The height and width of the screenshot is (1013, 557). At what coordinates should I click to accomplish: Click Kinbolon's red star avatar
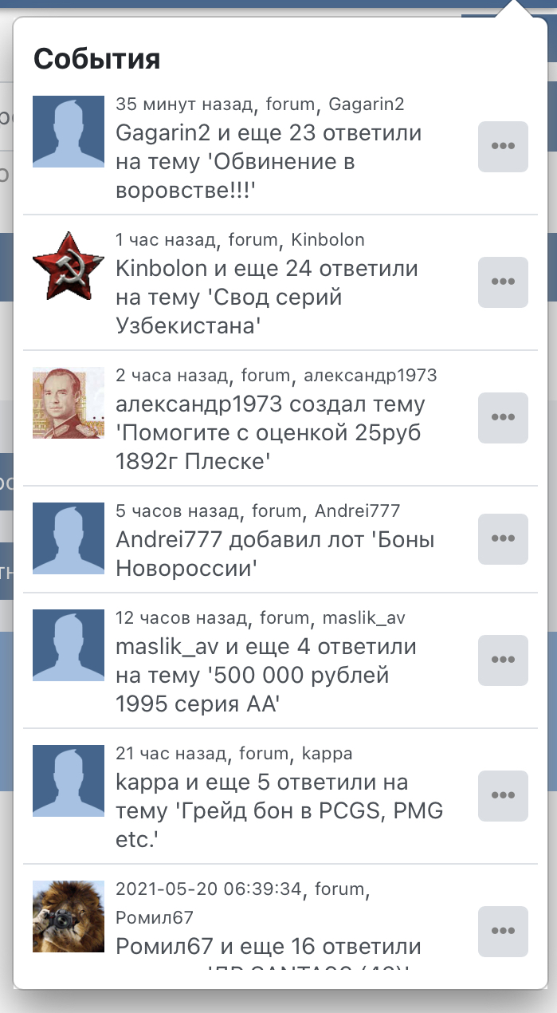[69, 267]
